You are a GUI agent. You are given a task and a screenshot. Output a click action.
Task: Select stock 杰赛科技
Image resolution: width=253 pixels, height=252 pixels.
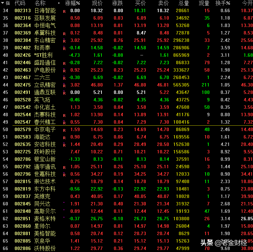(45, 115)
